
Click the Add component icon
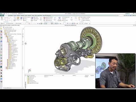(79, 18)
